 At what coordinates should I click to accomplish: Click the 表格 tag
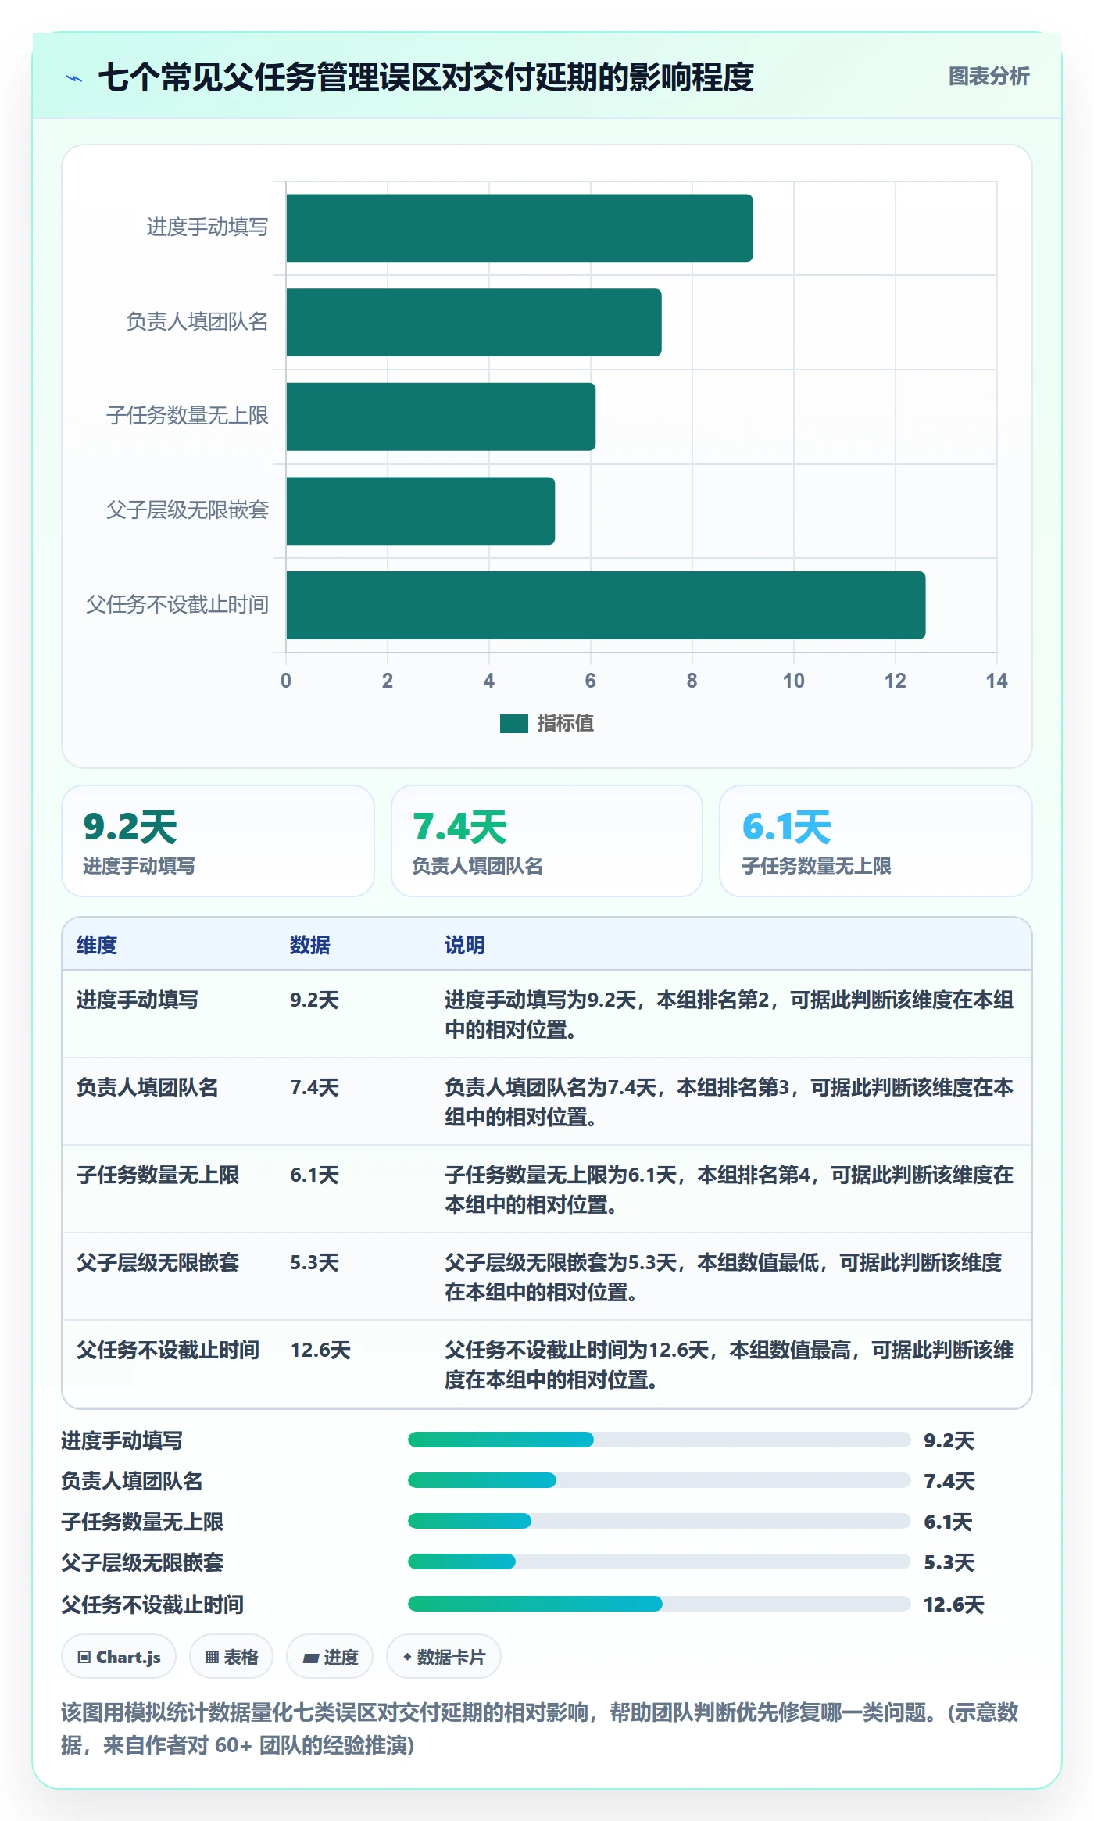coord(231,1657)
